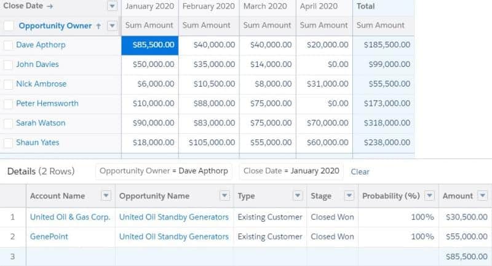Check the select-all box beside Opportunity Owner

(x=9, y=26)
